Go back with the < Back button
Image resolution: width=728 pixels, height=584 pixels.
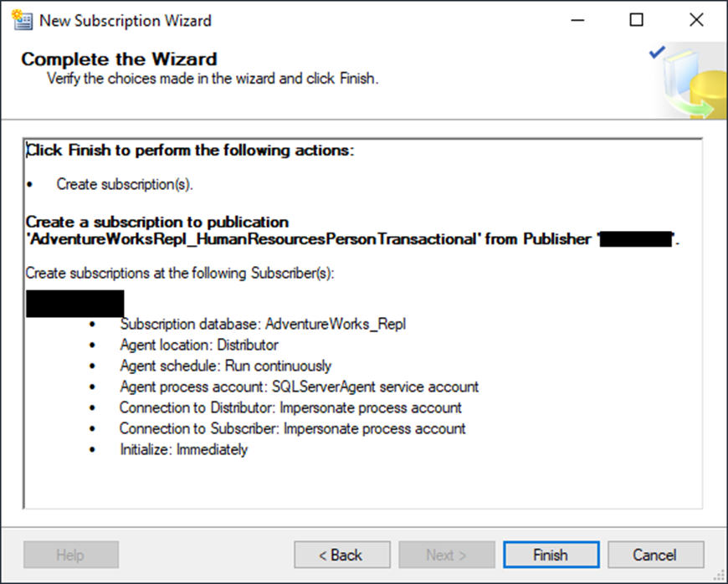pyautogui.click(x=341, y=555)
